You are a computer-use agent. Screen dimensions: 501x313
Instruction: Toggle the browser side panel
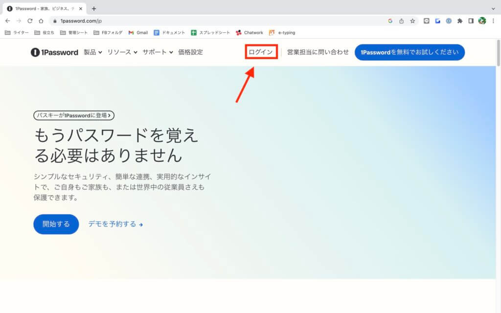[471, 21]
